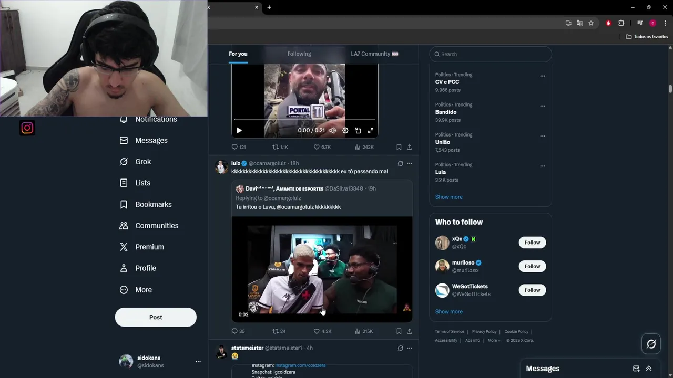Click the Post button
Viewport: 673px width, 378px height.
(156, 317)
